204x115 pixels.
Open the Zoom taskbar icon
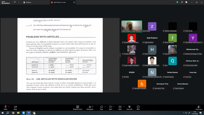29,113
